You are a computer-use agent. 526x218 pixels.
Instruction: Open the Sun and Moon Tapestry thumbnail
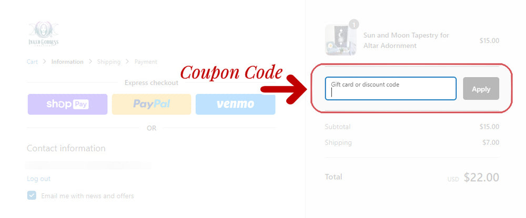(x=340, y=40)
